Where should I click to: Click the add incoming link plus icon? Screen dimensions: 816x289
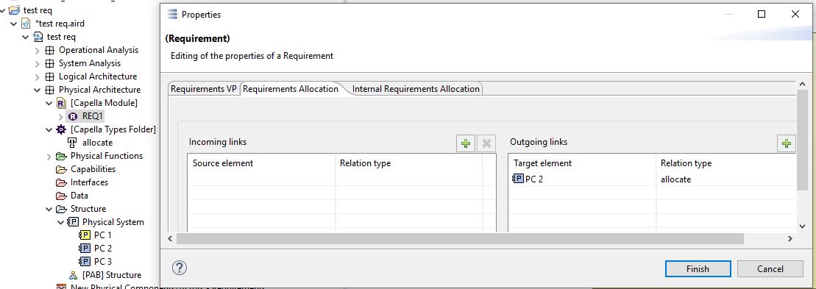tap(466, 143)
